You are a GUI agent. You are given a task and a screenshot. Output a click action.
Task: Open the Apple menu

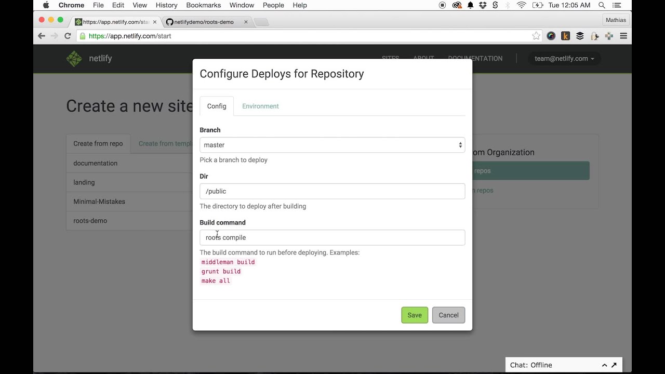coord(46,5)
